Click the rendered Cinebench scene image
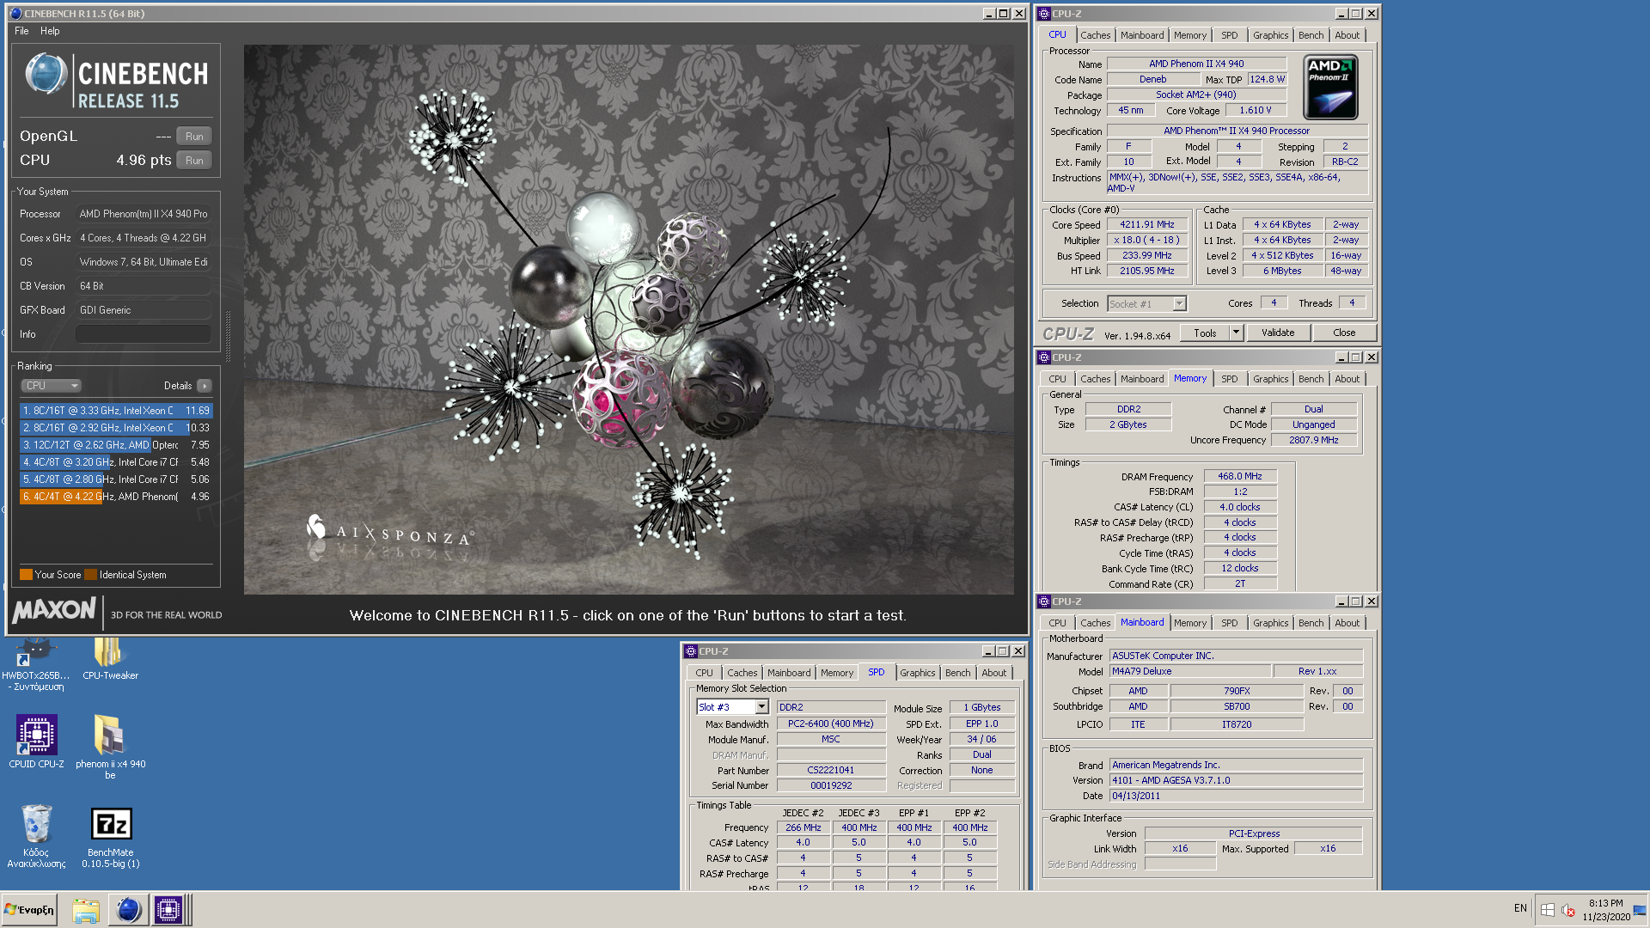 628,319
